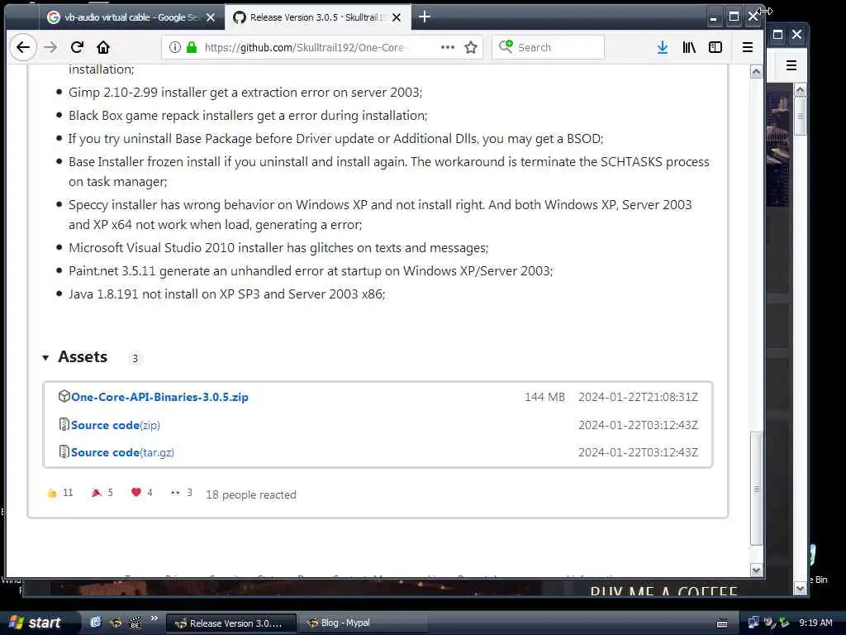Screen dimensions: 846x635
Task: Click the forward navigation arrow
Action: (50, 47)
